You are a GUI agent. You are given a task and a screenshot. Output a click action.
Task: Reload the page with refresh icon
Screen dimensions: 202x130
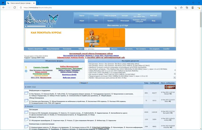[x=15, y=8]
